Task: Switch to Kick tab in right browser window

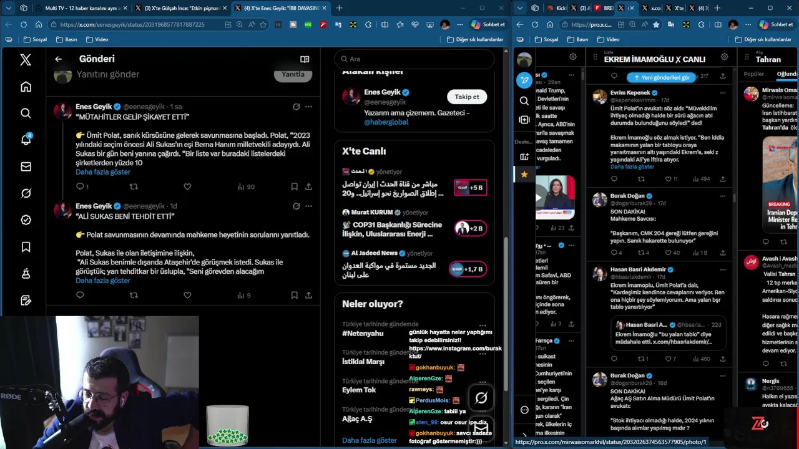Action: (x=556, y=8)
